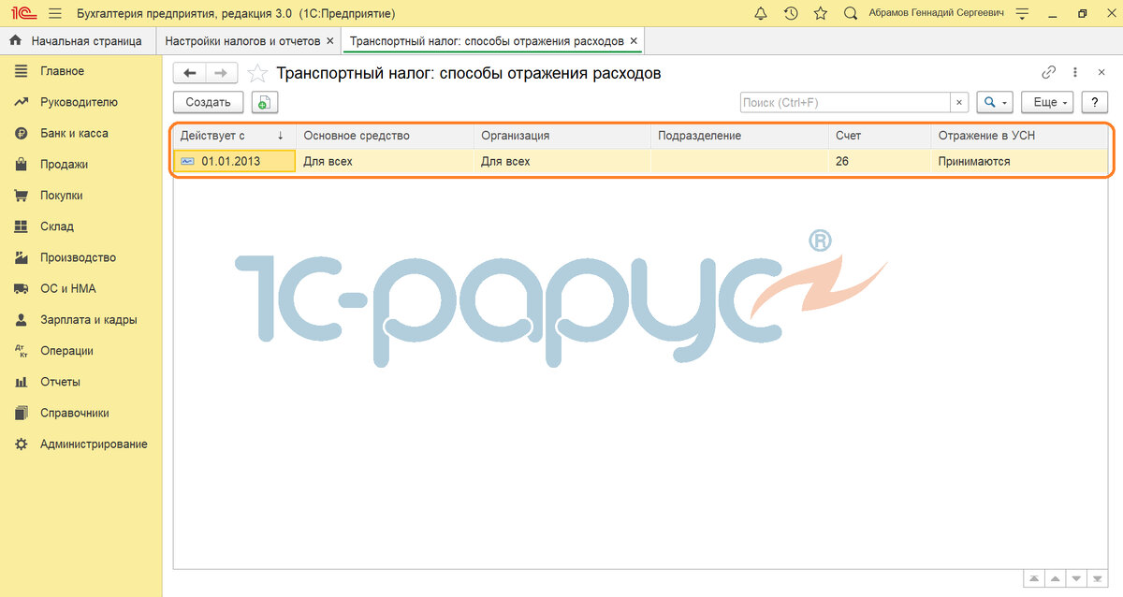Open Операции section
The image size is (1123, 597).
80,351
